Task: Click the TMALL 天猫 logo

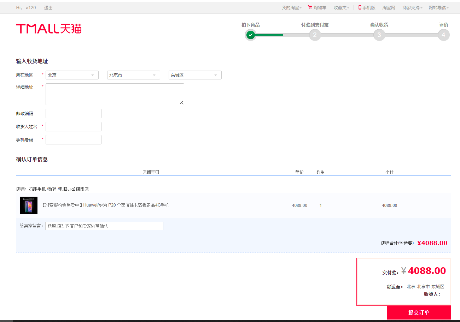Action: click(x=49, y=29)
